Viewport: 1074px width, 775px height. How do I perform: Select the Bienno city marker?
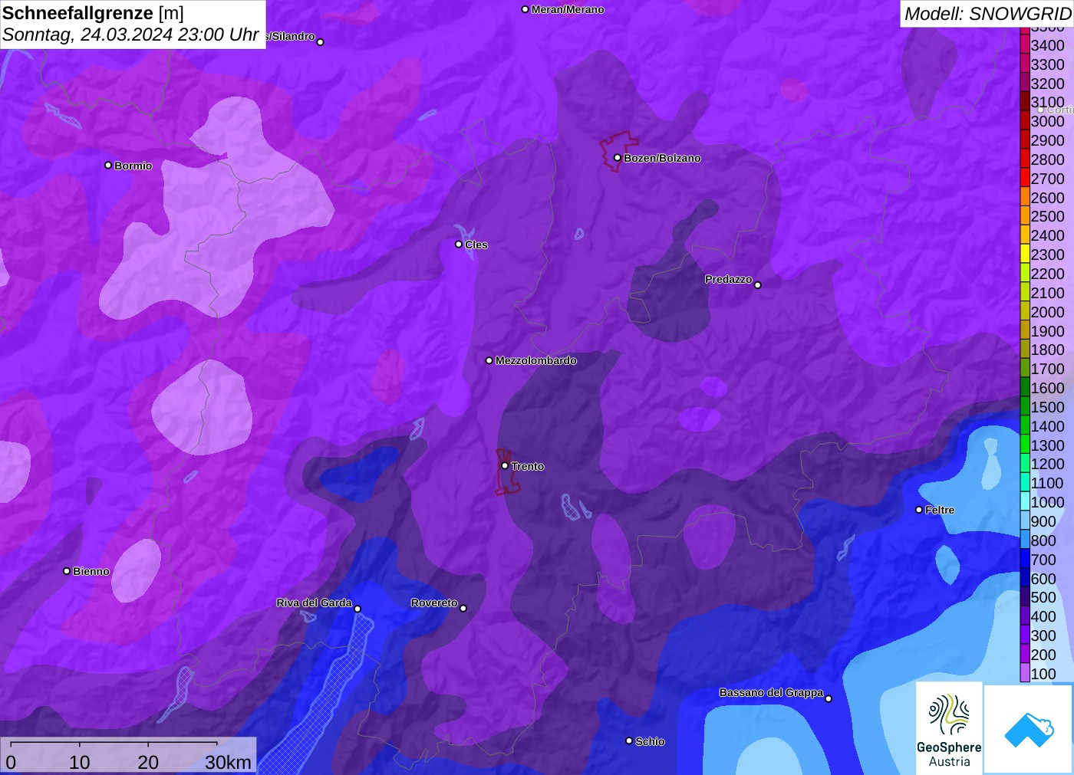67,571
